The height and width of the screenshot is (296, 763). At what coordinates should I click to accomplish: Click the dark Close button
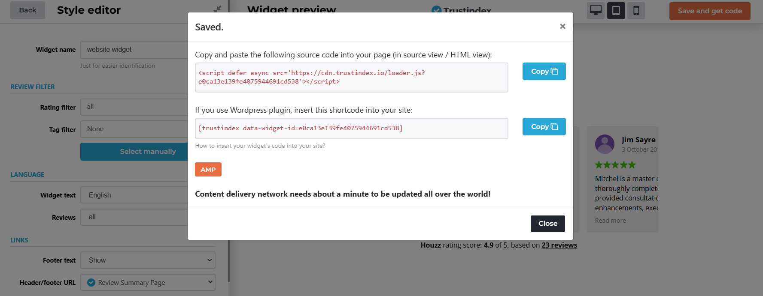coord(548,224)
